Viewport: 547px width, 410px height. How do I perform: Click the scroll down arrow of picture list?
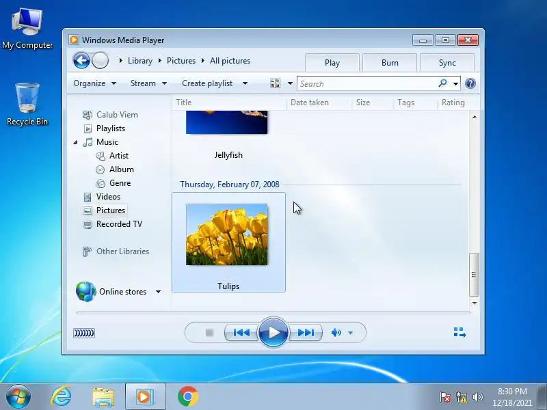pos(475,303)
